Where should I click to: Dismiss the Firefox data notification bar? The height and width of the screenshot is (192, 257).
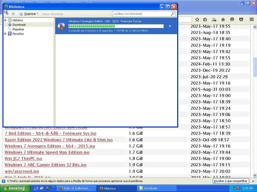pos(253,181)
